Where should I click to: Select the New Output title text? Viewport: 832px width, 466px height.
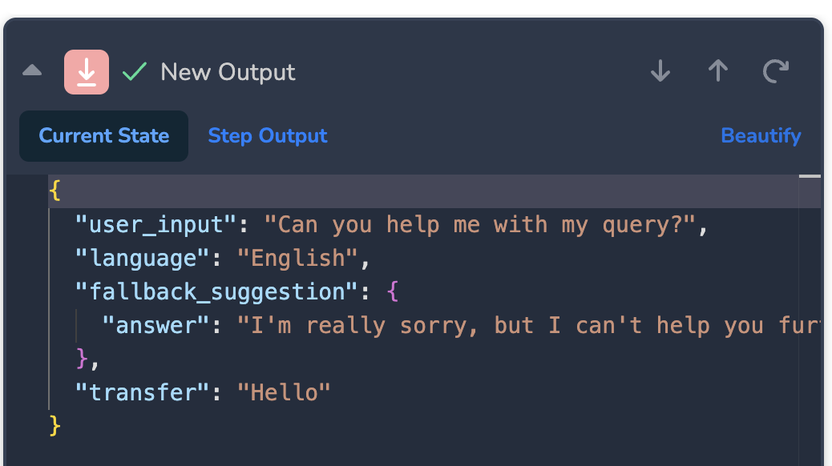228,72
